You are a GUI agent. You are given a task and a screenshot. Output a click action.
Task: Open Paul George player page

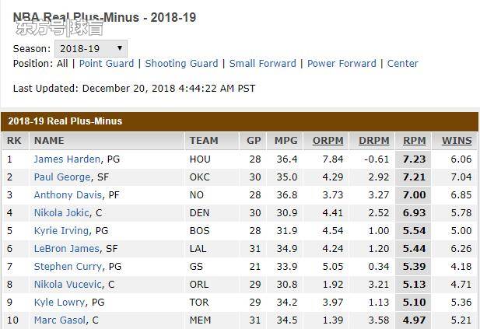[x=62, y=177]
